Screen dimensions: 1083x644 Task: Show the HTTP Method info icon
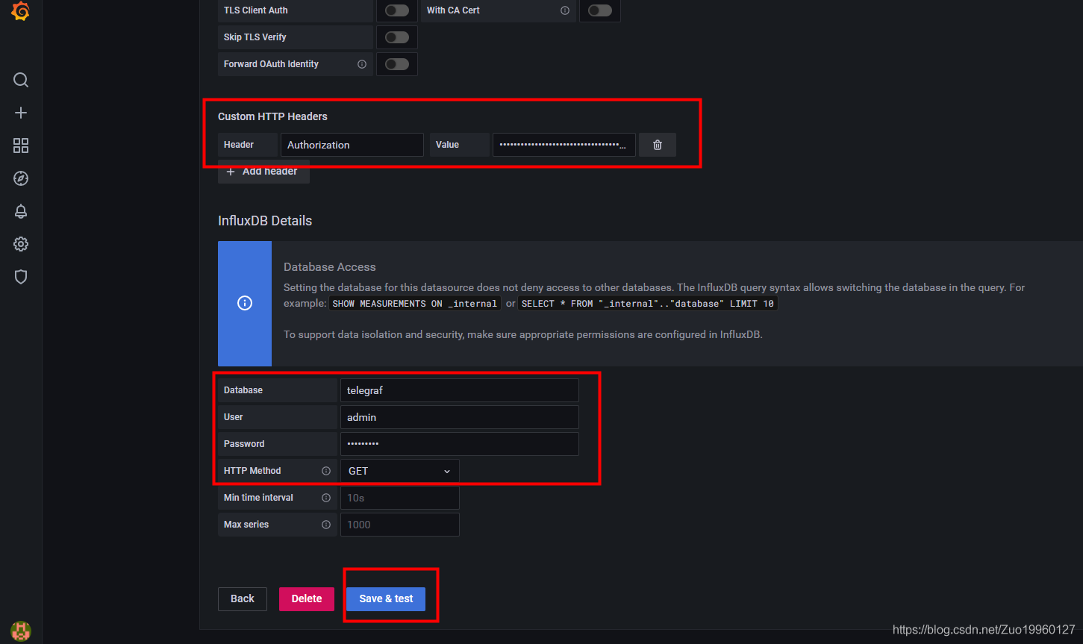click(326, 471)
